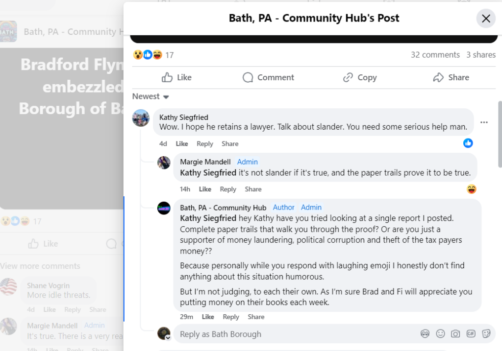View more comments in background post
This screenshot has width=502, height=351.
pos(40,266)
